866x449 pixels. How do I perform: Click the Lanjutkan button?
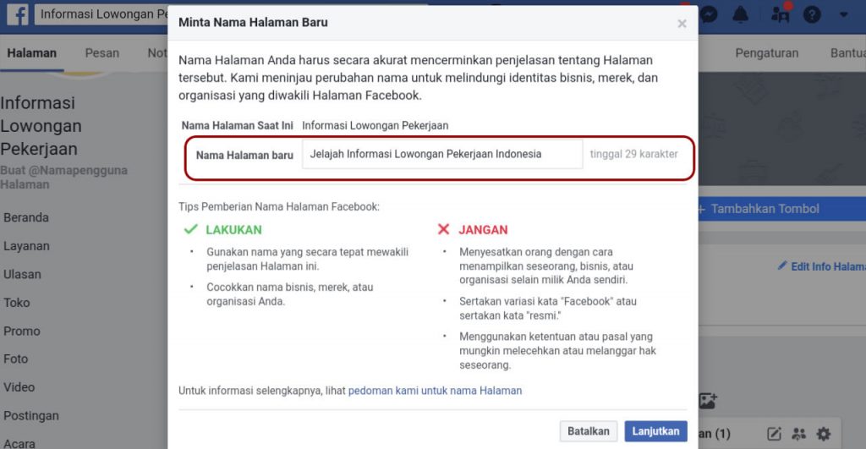pyautogui.click(x=655, y=431)
